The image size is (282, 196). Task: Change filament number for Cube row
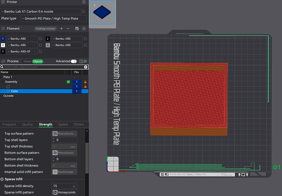pos(76,91)
